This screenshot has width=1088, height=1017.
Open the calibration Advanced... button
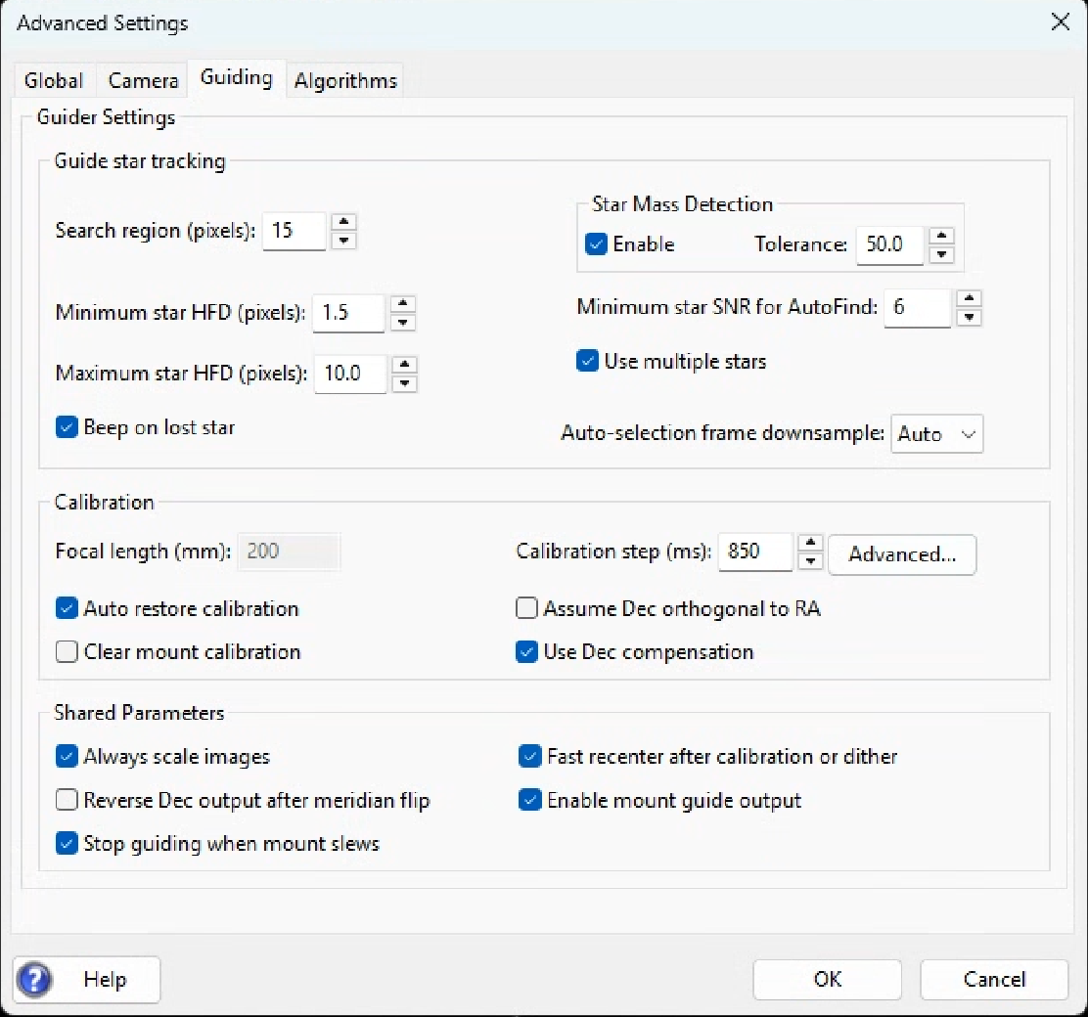pos(902,554)
